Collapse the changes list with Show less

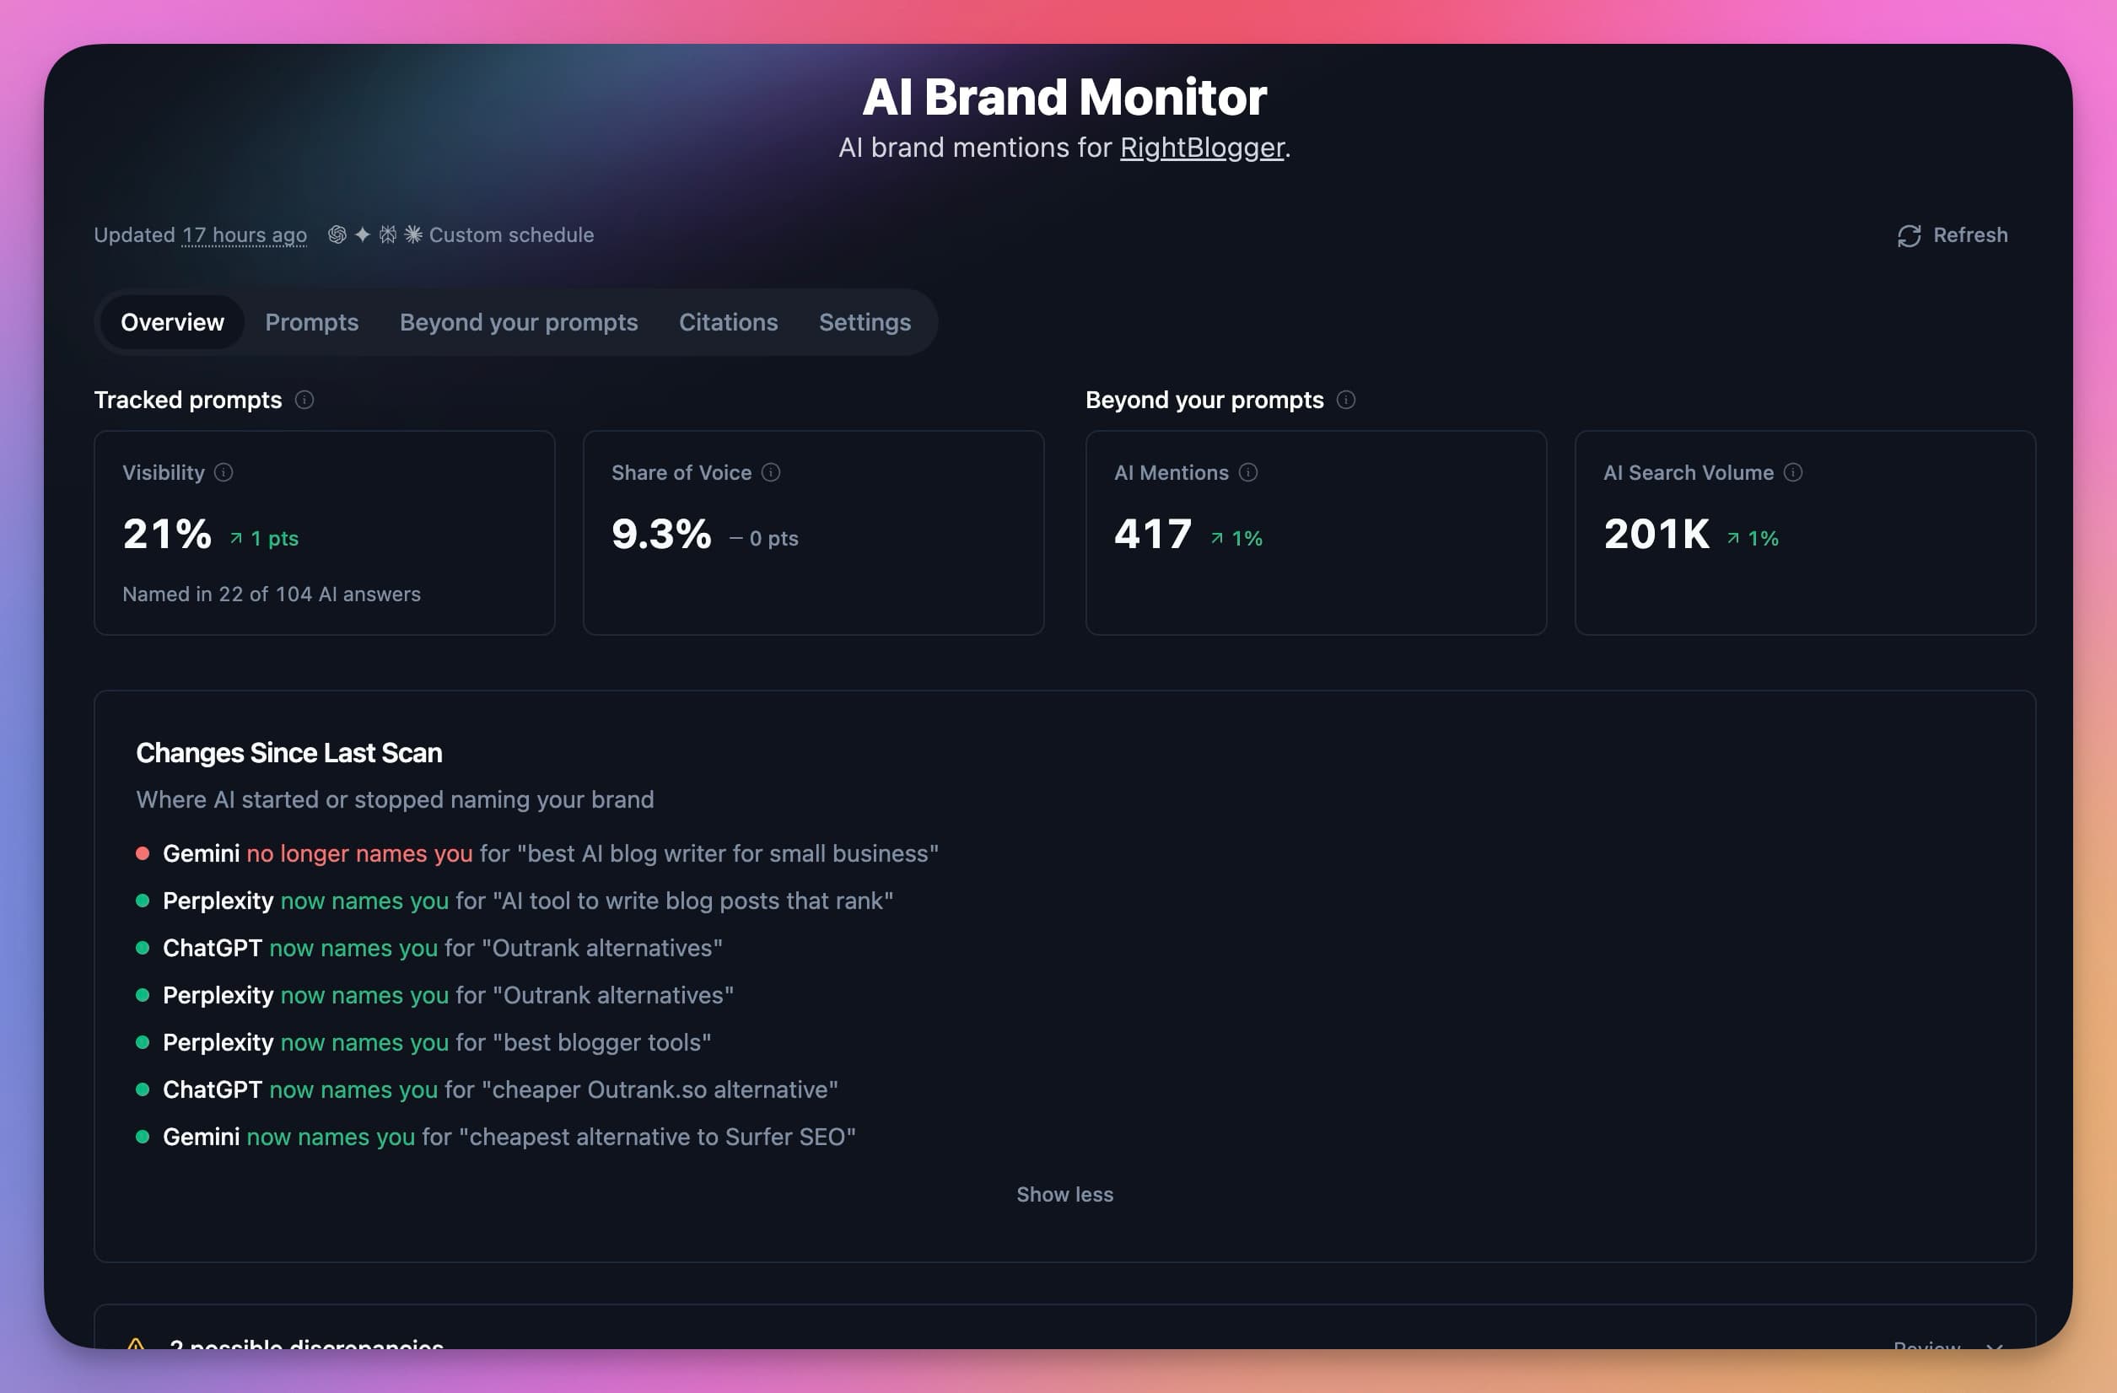click(x=1064, y=1195)
